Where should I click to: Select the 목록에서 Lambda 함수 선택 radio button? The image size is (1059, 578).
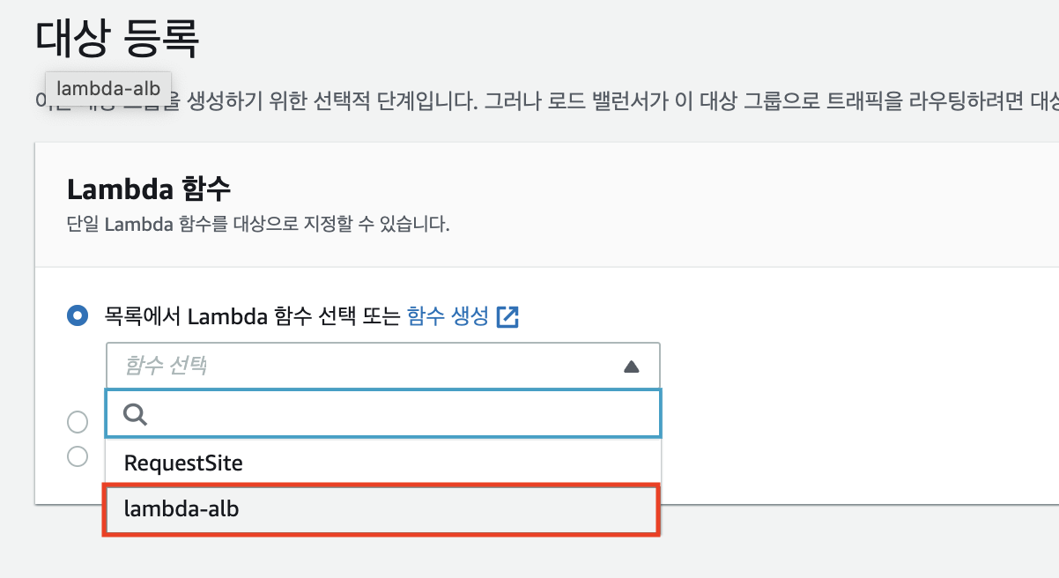pos(78,315)
